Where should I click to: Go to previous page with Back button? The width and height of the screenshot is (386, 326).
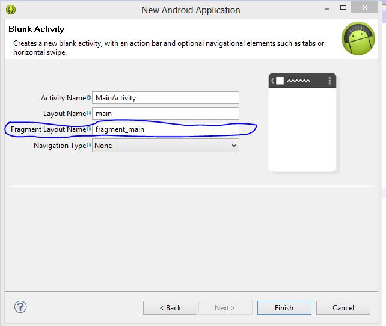coord(170,308)
